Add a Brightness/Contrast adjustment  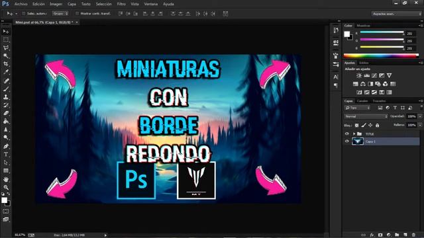[359, 75]
